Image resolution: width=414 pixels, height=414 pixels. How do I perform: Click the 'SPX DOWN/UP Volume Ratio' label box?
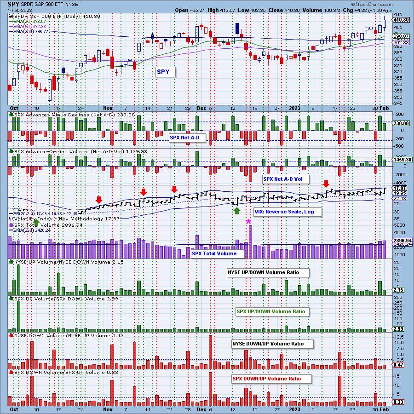(x=271, y=379)
